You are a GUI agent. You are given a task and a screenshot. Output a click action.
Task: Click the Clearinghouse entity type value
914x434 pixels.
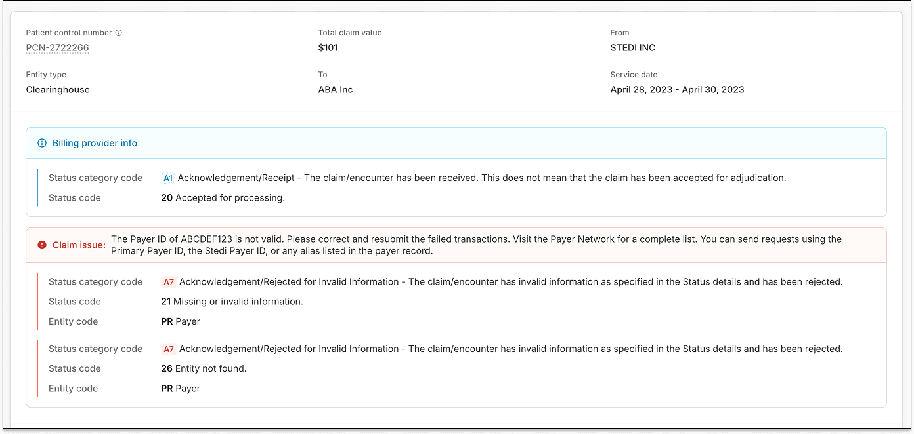point(58,89)
